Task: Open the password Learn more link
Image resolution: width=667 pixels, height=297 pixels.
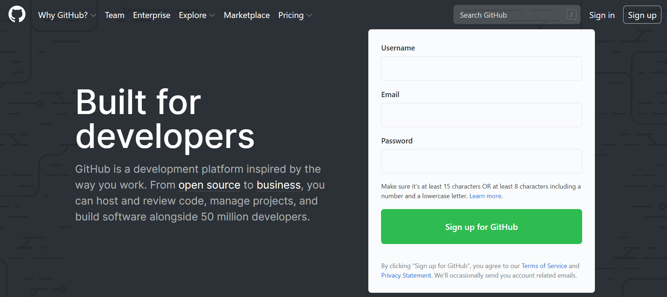Action: coord(485,196)
